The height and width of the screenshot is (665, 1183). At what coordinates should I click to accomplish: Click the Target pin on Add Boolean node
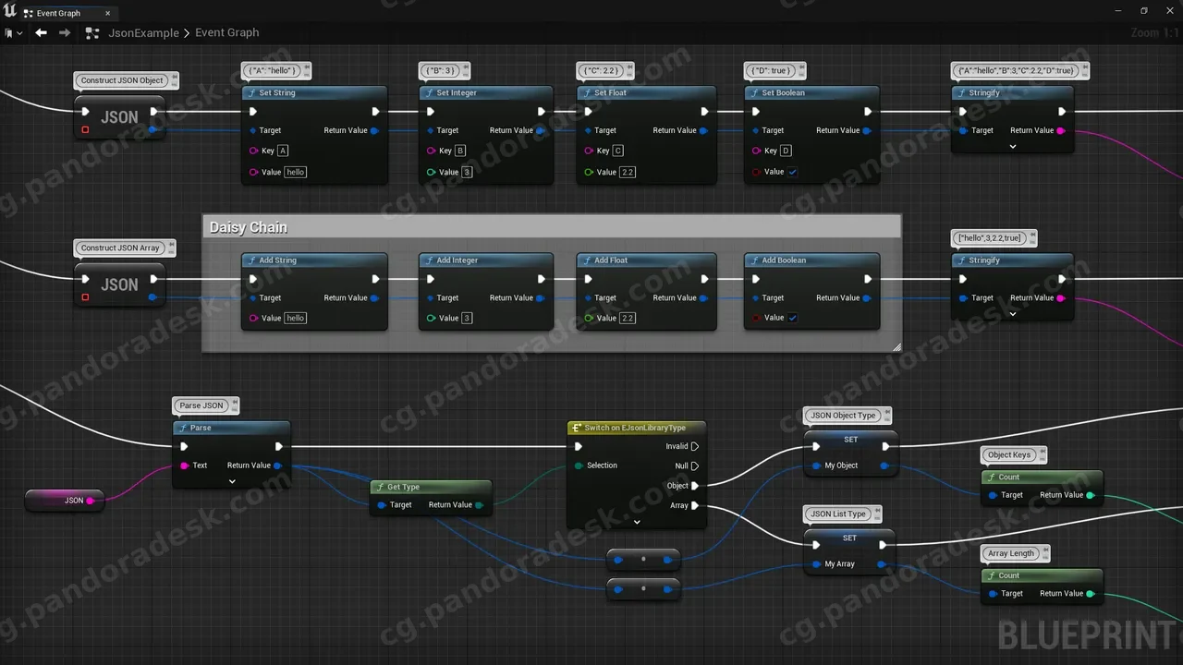point(756,298)
